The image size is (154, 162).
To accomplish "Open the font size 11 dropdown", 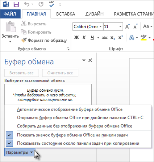I will [120, 26].
